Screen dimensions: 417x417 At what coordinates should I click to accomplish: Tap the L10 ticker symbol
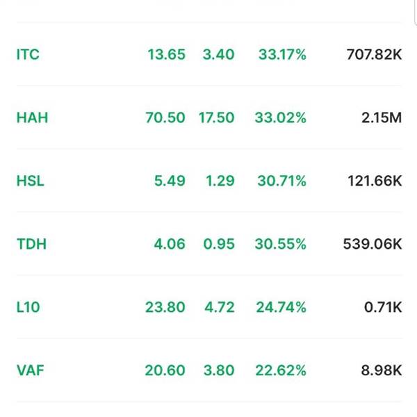click(28, 307)
